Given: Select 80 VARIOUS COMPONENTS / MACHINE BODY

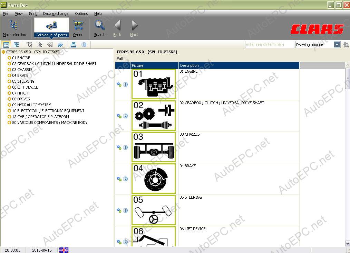Looking at the screenshot, I should pos(50,123).
